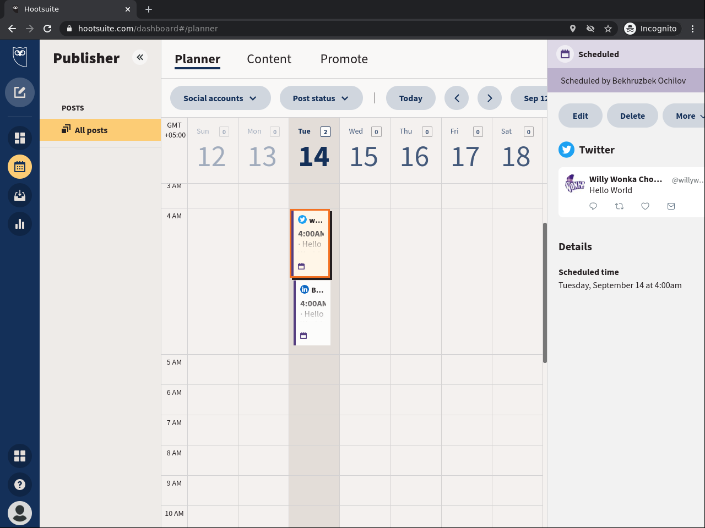Switch to the Promote tab
Image resolution: width=705 pixels, height=528 pixels.
pos(344,59)
